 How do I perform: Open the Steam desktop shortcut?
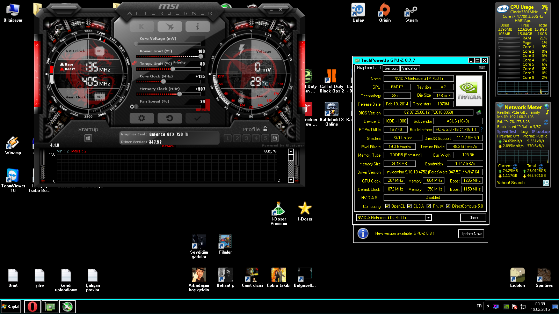(411, 13)
